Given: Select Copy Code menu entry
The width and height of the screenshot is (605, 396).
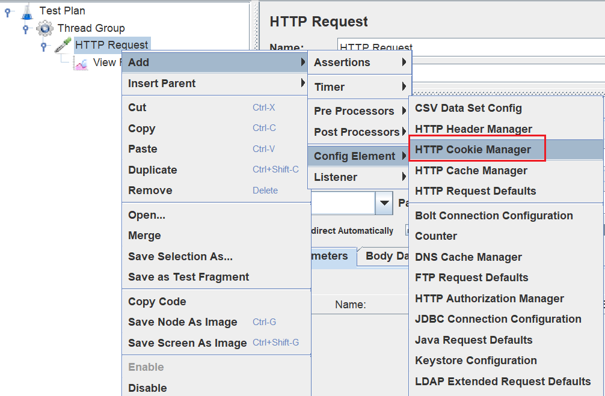Looking at the screenshot, I should [x=217, y=302].
